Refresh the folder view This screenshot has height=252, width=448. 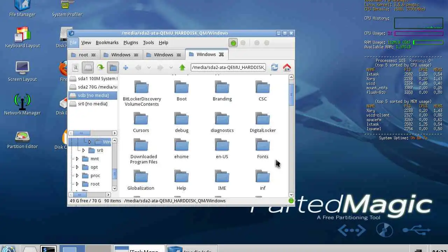coord(274,68)
